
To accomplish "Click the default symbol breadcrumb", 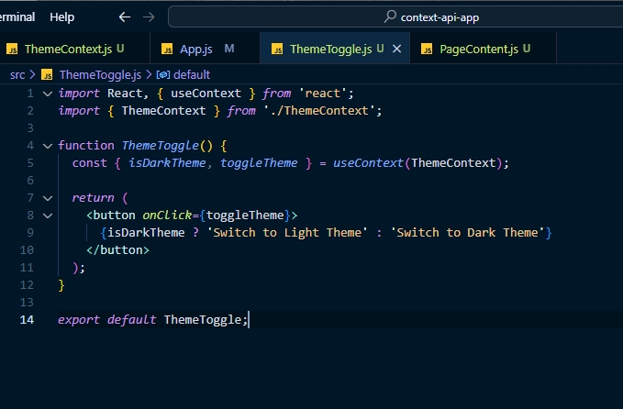I will click(192, 74).
